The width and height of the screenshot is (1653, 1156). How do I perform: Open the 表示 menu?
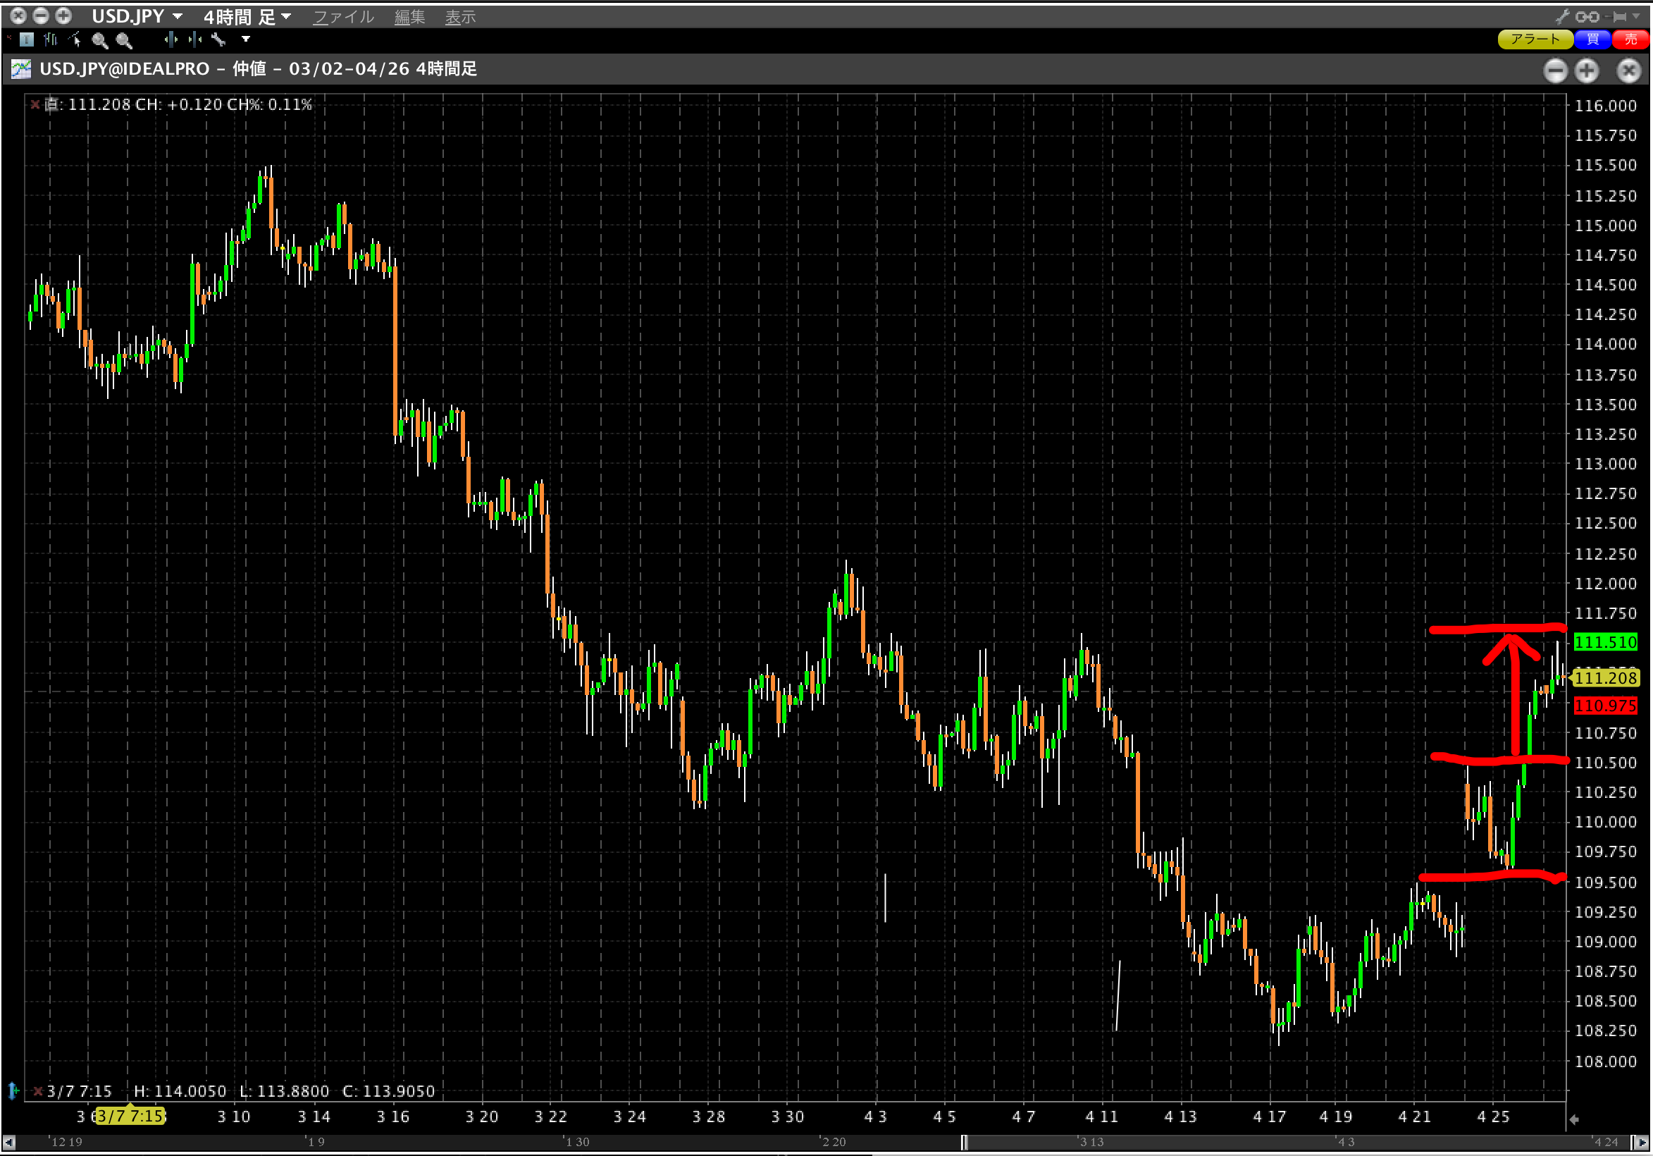tap(460, 17)
